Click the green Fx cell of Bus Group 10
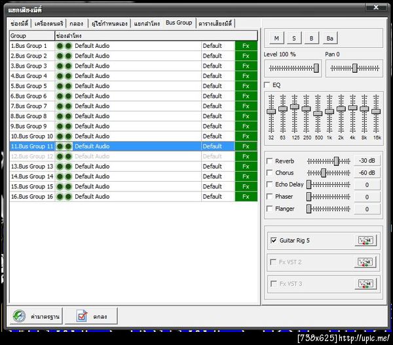Screen dimensions: 393x345 [x=246, y=136]
